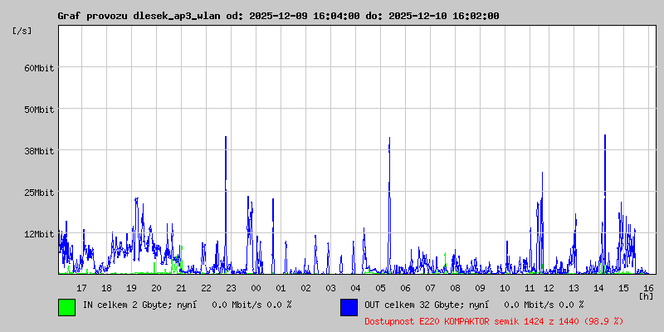Click the [/s] unit label
Screen dimensions: 664x332
pyautogui.click(x=22, y=31)
